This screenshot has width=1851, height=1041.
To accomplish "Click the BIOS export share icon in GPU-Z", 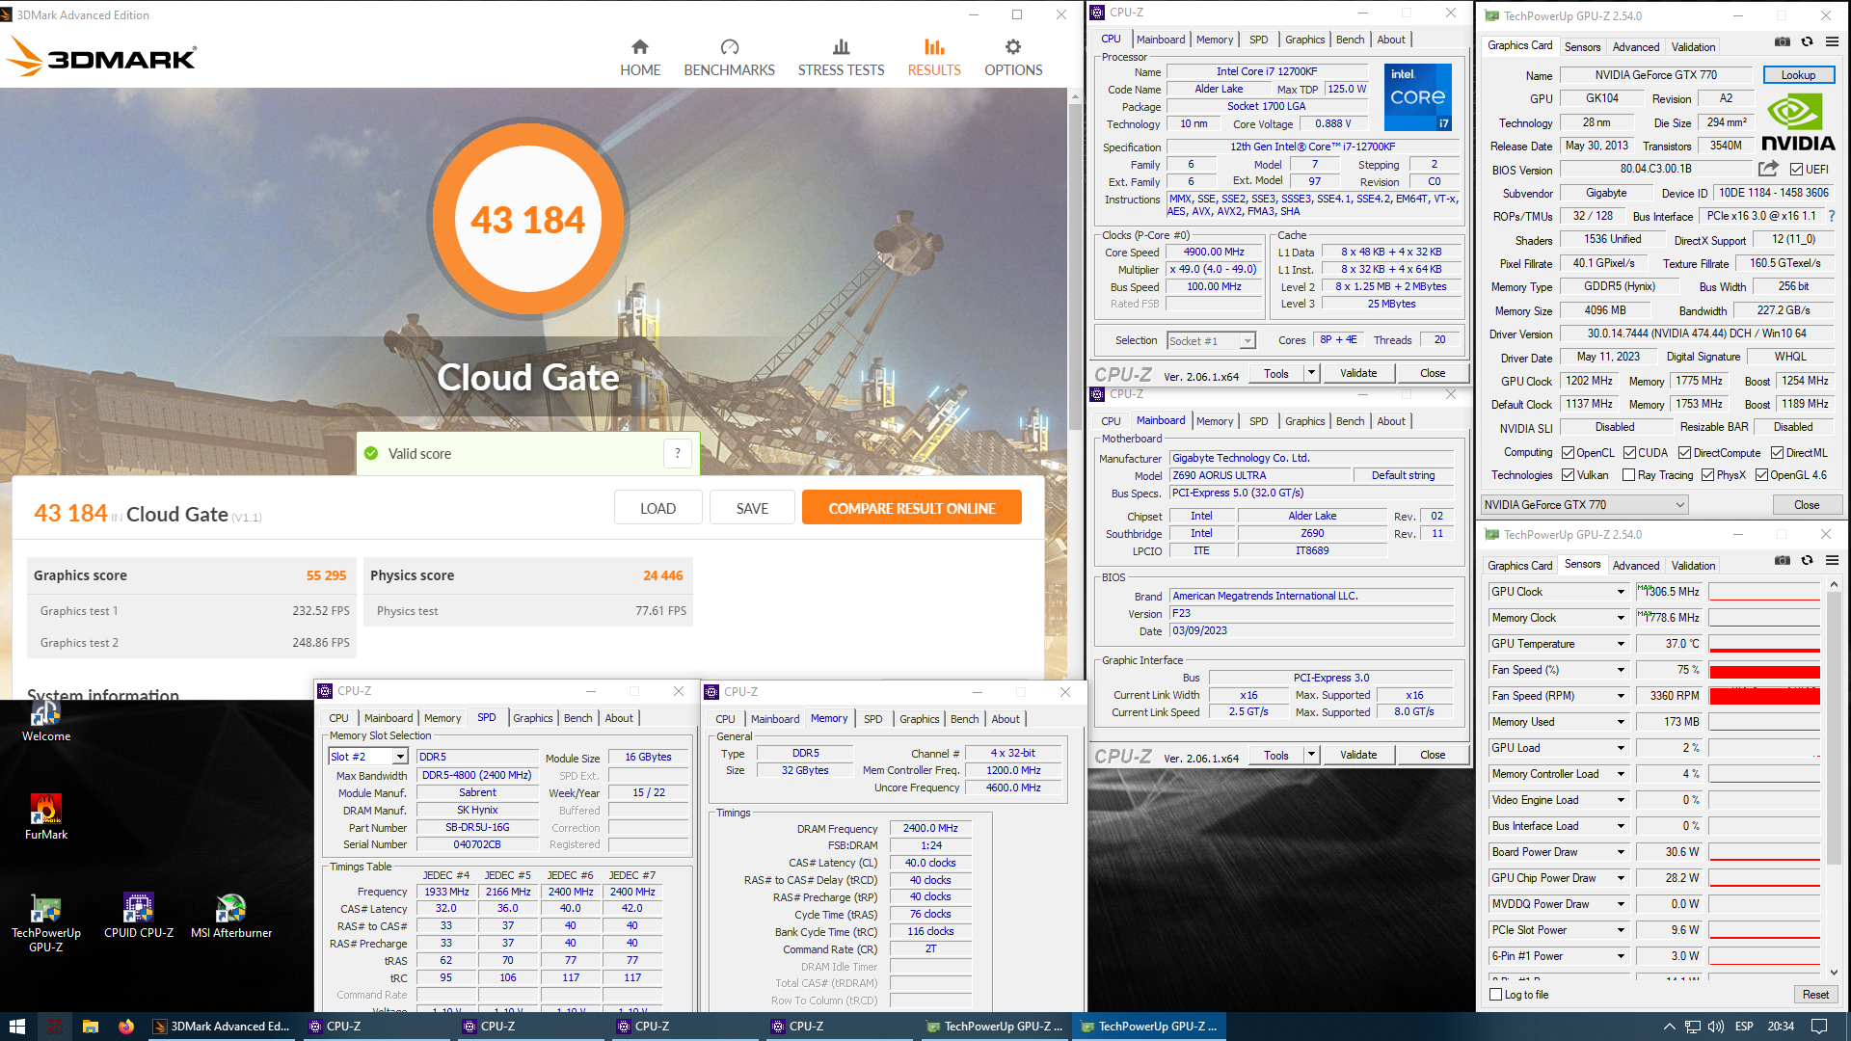I will (x=1768, y=169).
